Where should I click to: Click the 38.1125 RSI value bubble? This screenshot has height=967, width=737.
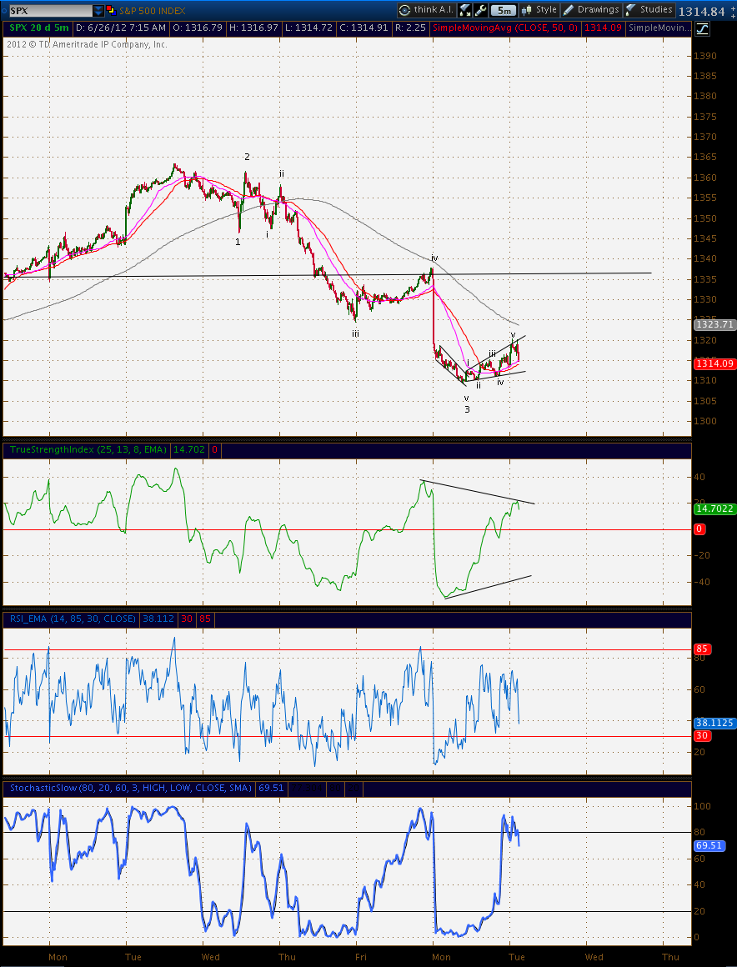tap(714, 723)
